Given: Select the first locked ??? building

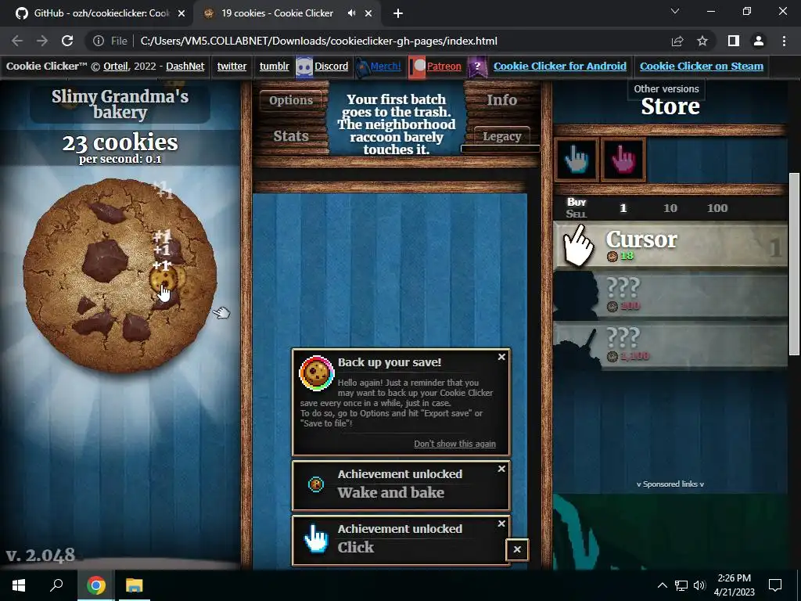Looking at the screenshot, I should (670, 296).
